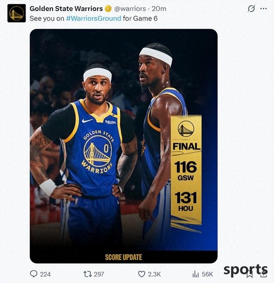The image size is (274, 283).
Task: Click the 297 reposts count
Action: point(99,274)
